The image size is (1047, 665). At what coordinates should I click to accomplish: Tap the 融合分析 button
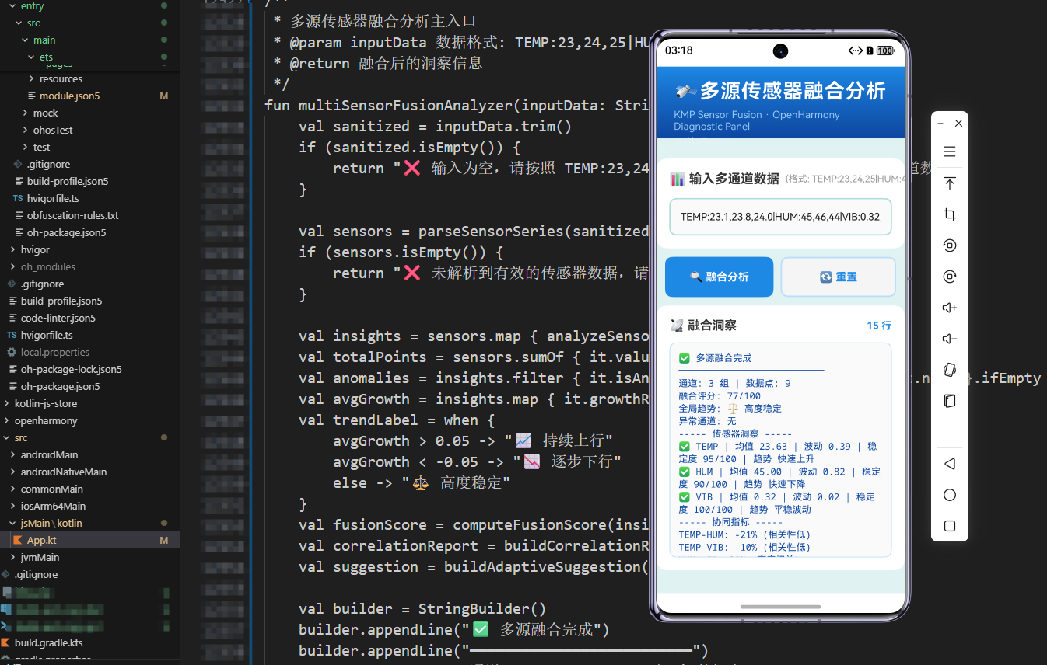tap(719, 277)
